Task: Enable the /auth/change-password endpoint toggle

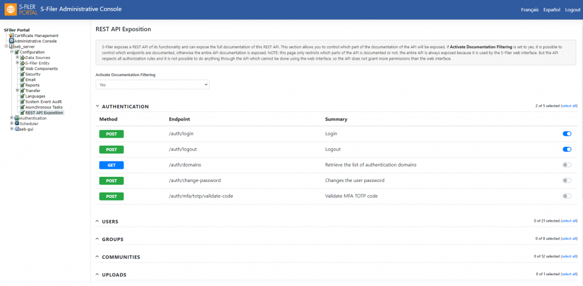Action: coord(567,180)
